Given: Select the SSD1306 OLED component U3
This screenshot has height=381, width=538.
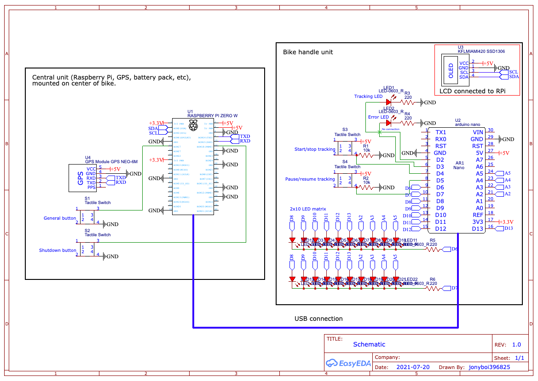Looking at the screenshot, I should [456, 69].
